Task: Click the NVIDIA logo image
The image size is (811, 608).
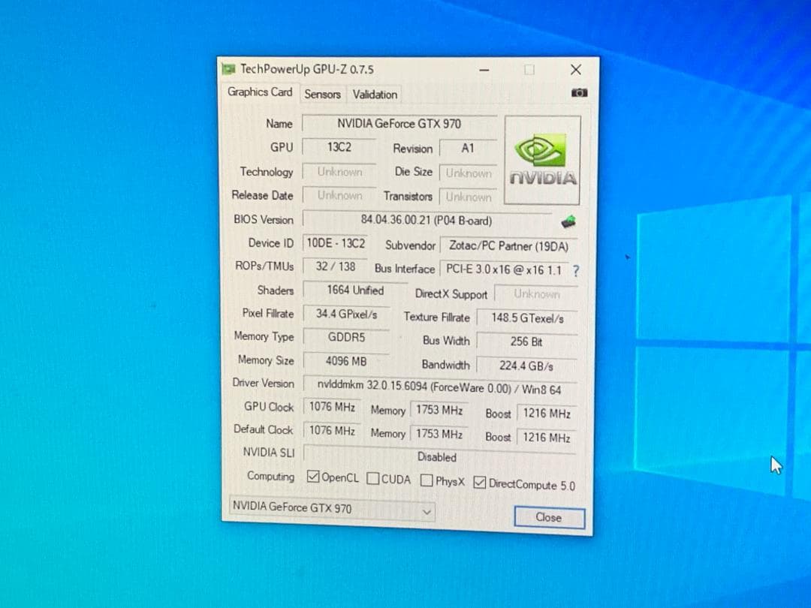Action: 542,159
